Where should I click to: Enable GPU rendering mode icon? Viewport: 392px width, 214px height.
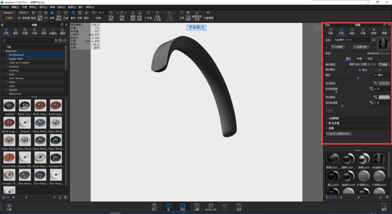click(x=46, y=15)
